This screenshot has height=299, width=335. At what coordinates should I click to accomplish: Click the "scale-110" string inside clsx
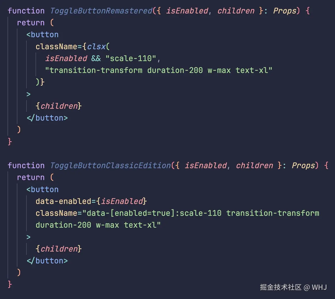[131, 58]
